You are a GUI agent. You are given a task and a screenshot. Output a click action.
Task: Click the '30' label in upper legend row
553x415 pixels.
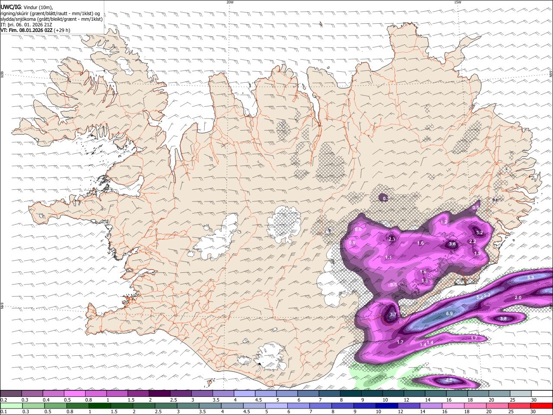pos(534,400)
